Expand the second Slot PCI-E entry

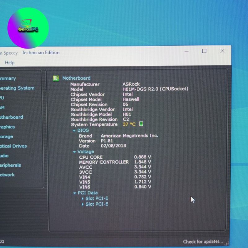tap(82, 204)
